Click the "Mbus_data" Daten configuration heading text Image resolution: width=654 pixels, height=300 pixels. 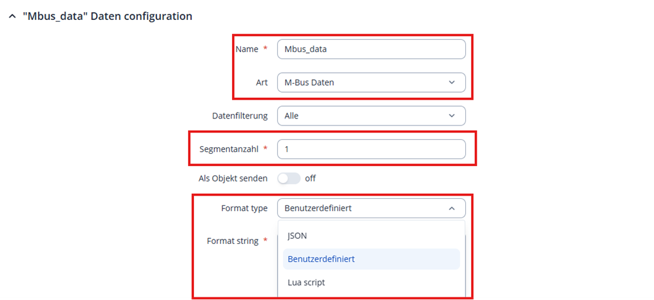pyautogui.click(x=107, y=17)
